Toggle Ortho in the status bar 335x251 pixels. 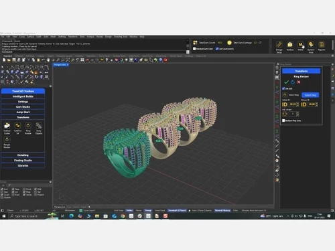click(129, 210)
